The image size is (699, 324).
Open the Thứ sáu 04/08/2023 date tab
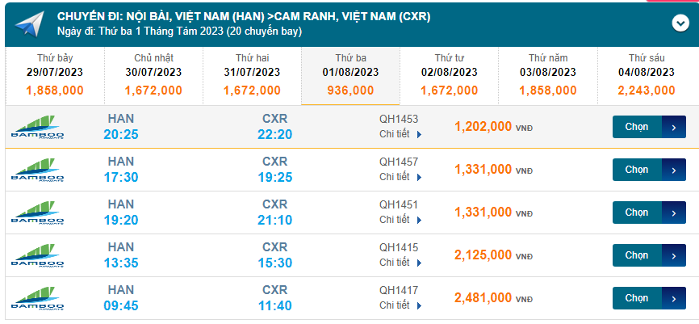pos(646,74)
